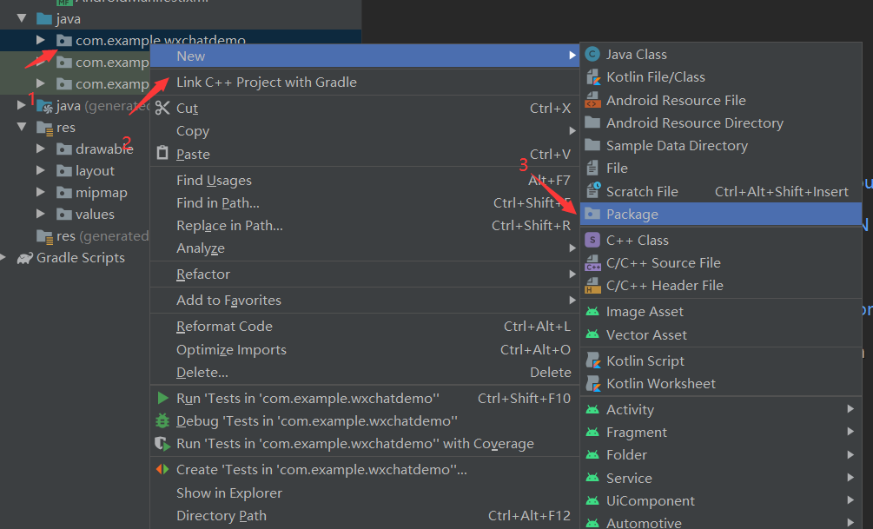Click the C/C++ Header File icon
The image size is (873, 529).
(593, 286)
